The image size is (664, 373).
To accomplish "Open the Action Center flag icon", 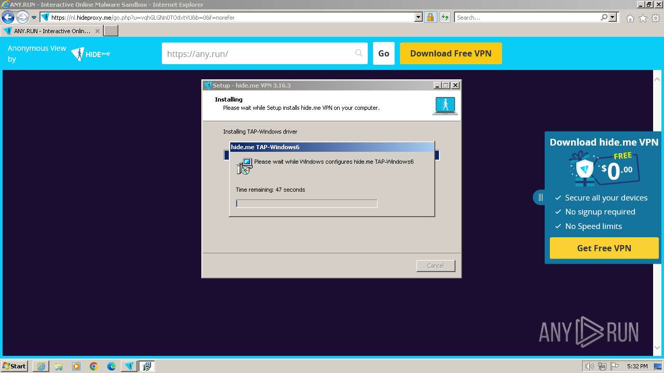I will click(614, 366).
